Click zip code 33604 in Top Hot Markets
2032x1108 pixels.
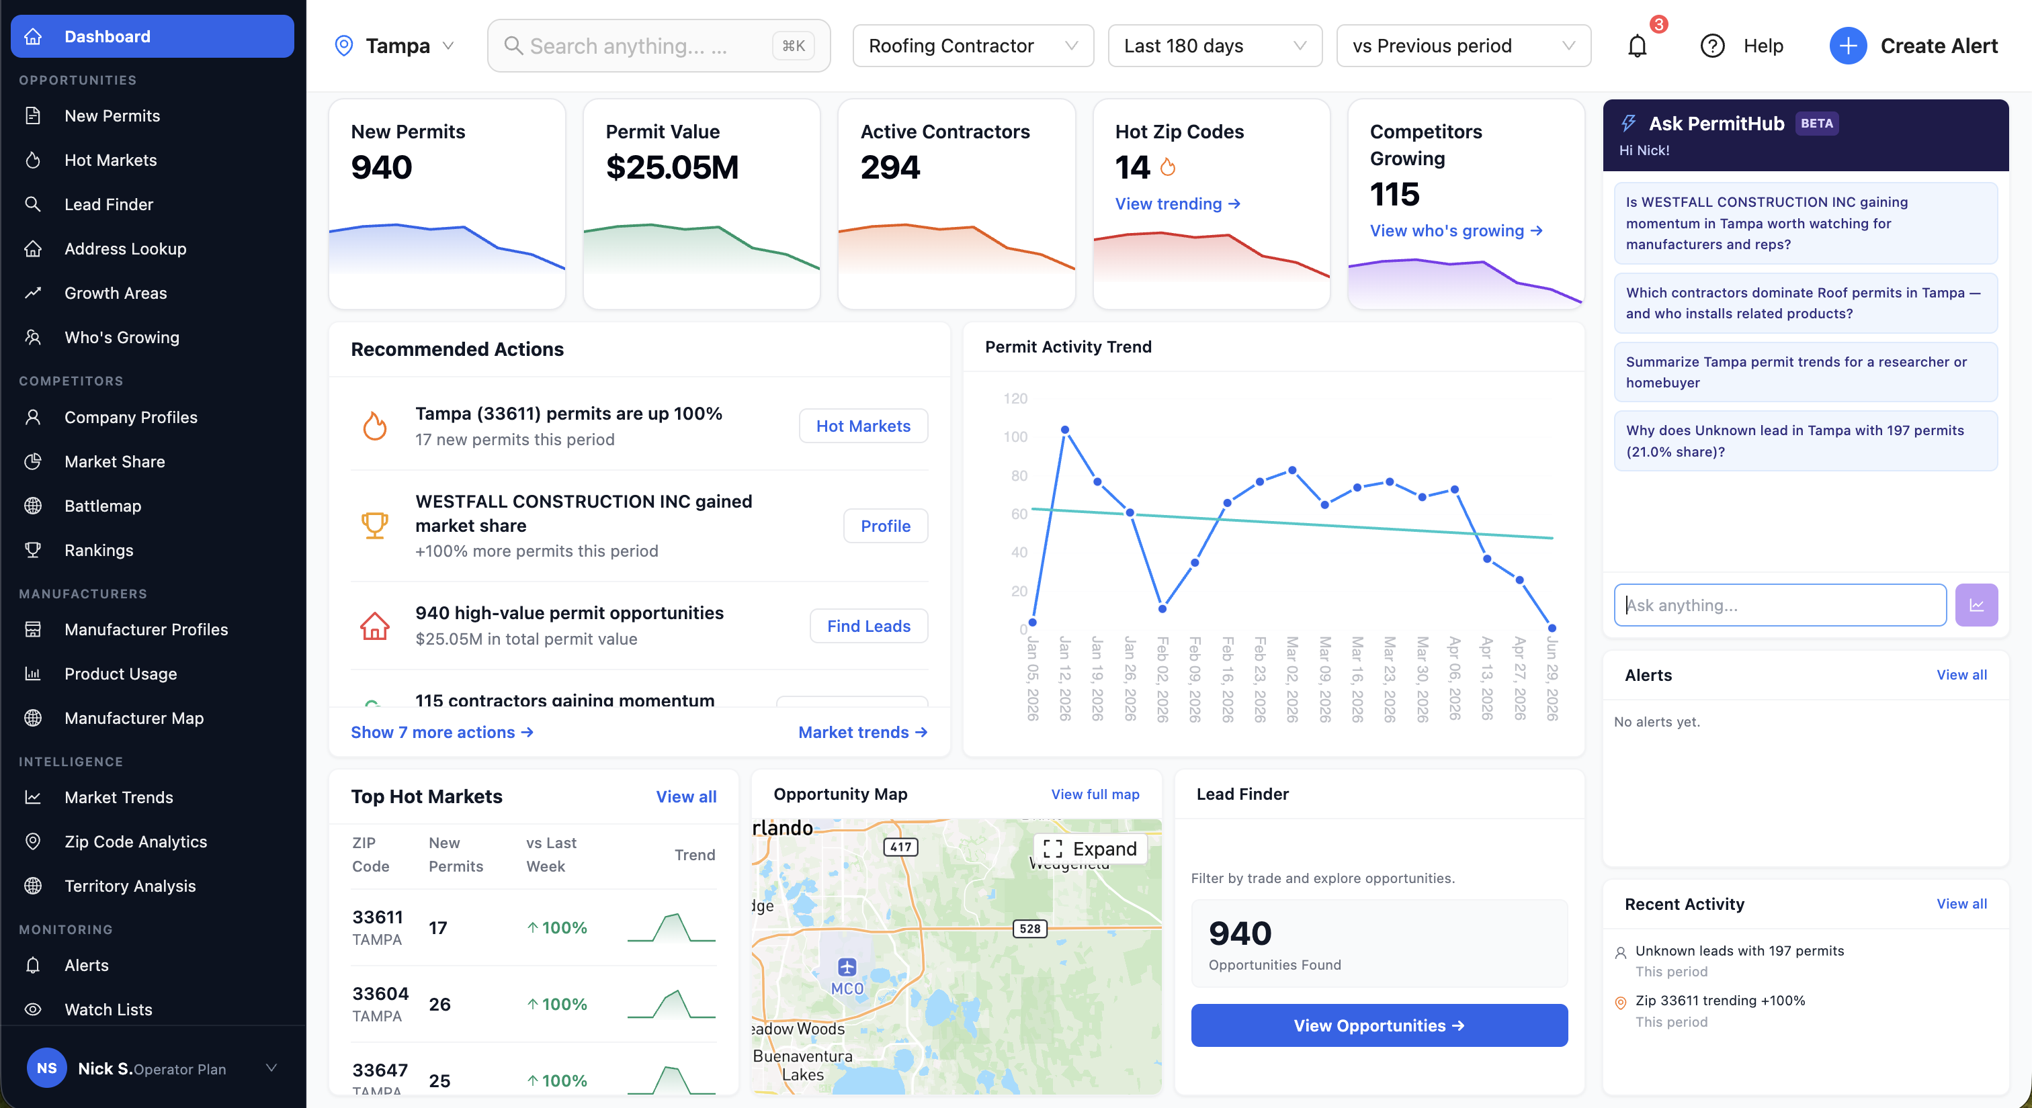(380, 994)
